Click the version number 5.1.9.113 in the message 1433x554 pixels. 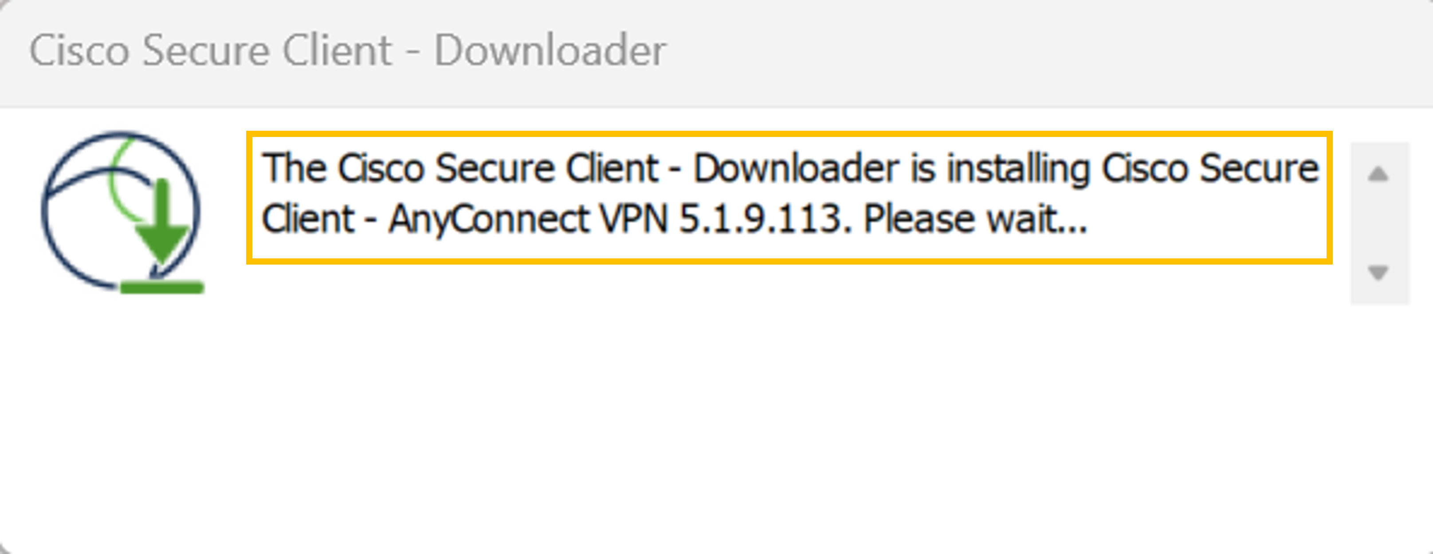[766, 219]
